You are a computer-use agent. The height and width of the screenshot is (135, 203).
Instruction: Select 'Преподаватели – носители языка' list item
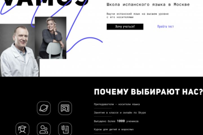coord(117,104)
